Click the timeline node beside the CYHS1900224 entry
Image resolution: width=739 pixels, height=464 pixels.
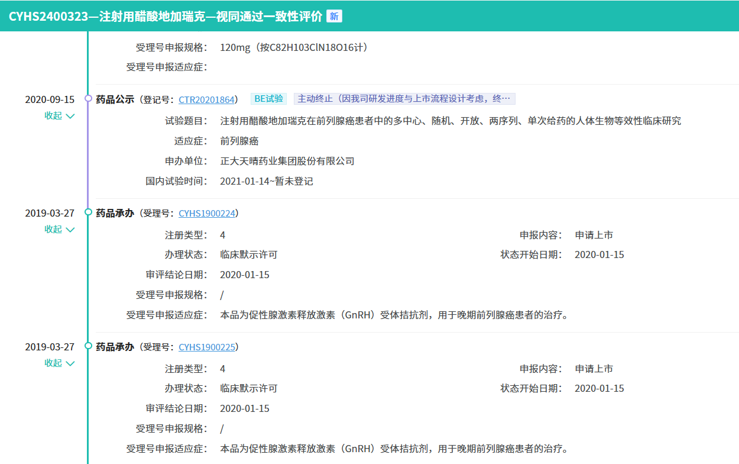[88, 212]
